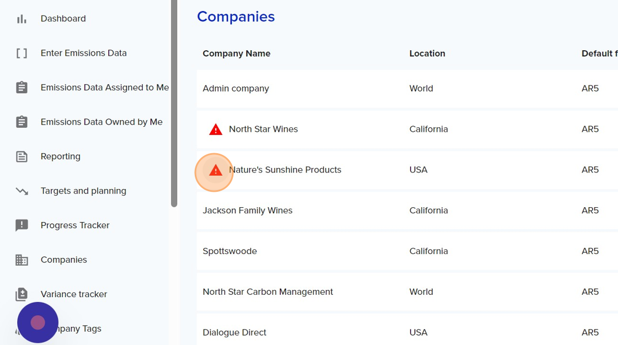Screen dimensions: 618x345
Task: Open Enter Emissions Data page
Action: click(x=83, y=53)
